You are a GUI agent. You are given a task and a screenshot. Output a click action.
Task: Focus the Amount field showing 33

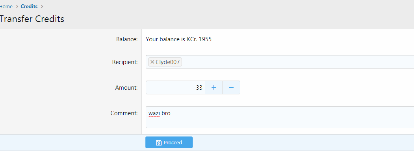[x=176, y=87]
